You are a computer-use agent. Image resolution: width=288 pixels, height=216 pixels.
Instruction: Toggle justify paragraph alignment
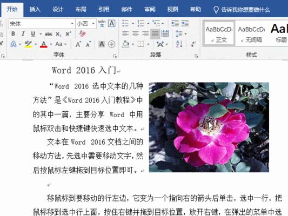[x=155, y=34]
